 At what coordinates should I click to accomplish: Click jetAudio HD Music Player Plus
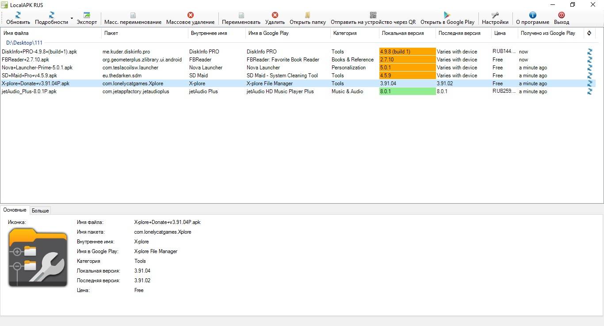point(280,91)
